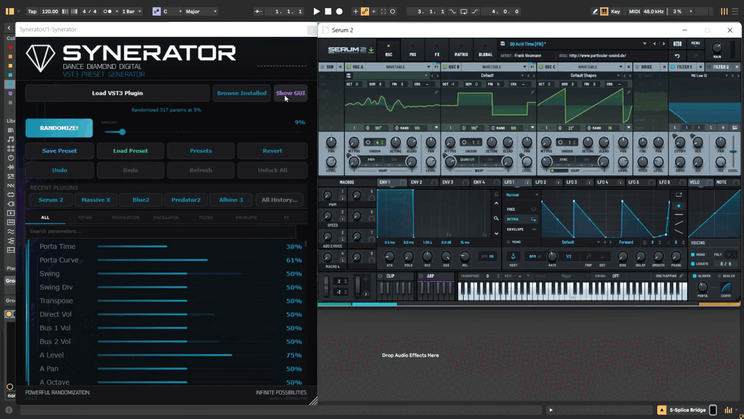Viewport: 744px width, 419px height.
Task: Click the draw mode pencil icon in top bar
Action: (595, 11)
